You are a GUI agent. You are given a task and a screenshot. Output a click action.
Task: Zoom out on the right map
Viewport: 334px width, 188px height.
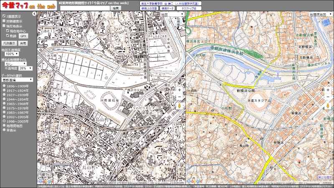point(328,97)
